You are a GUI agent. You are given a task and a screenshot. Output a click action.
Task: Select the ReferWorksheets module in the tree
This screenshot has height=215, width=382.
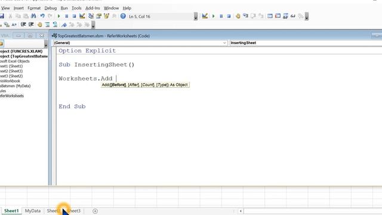pyautogui.click(x=12, y=96)
